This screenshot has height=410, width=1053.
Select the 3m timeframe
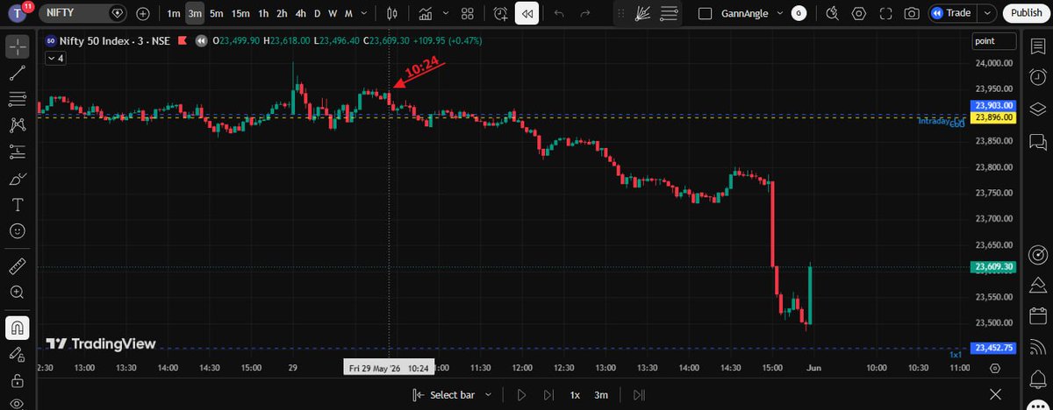pos(195,13)
